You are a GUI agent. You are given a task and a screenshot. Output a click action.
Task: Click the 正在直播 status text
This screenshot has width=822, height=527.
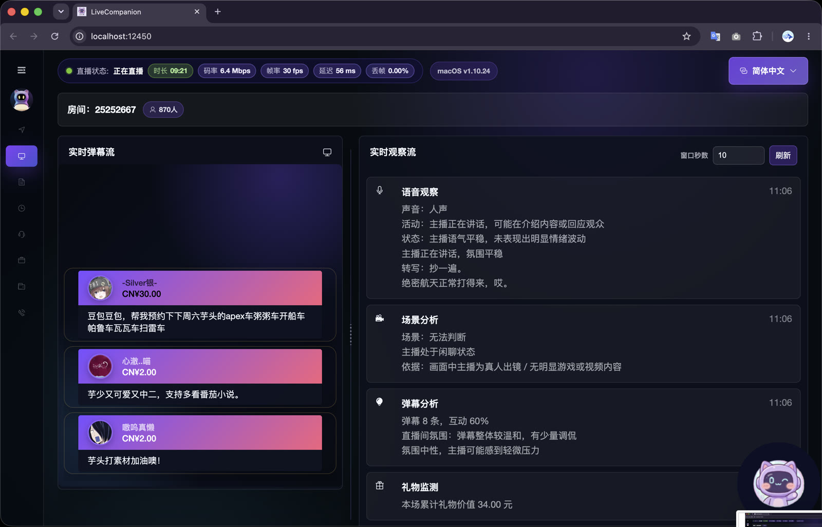click(x=128, y=71)
